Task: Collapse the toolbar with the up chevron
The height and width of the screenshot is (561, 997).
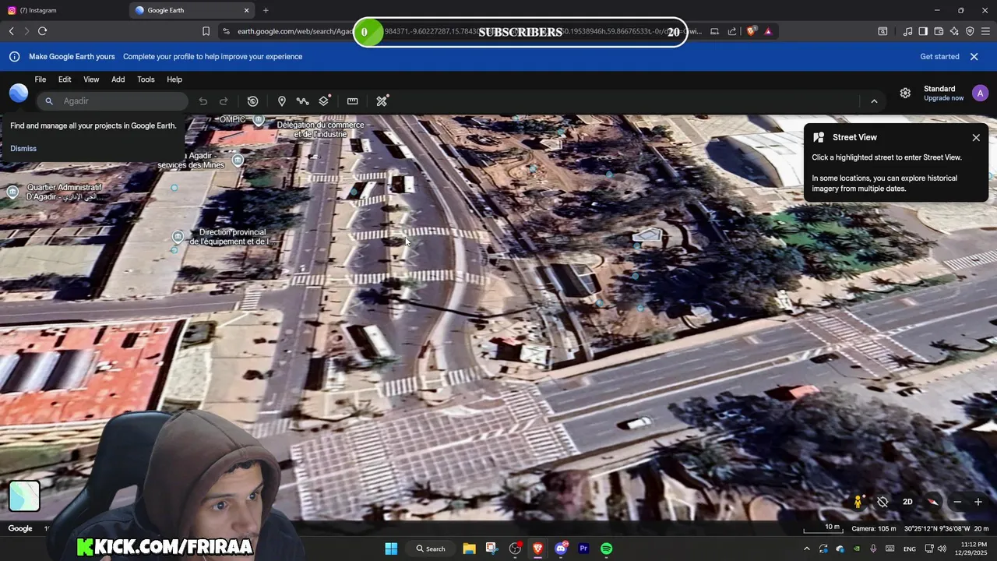Action: click(874, 101)
